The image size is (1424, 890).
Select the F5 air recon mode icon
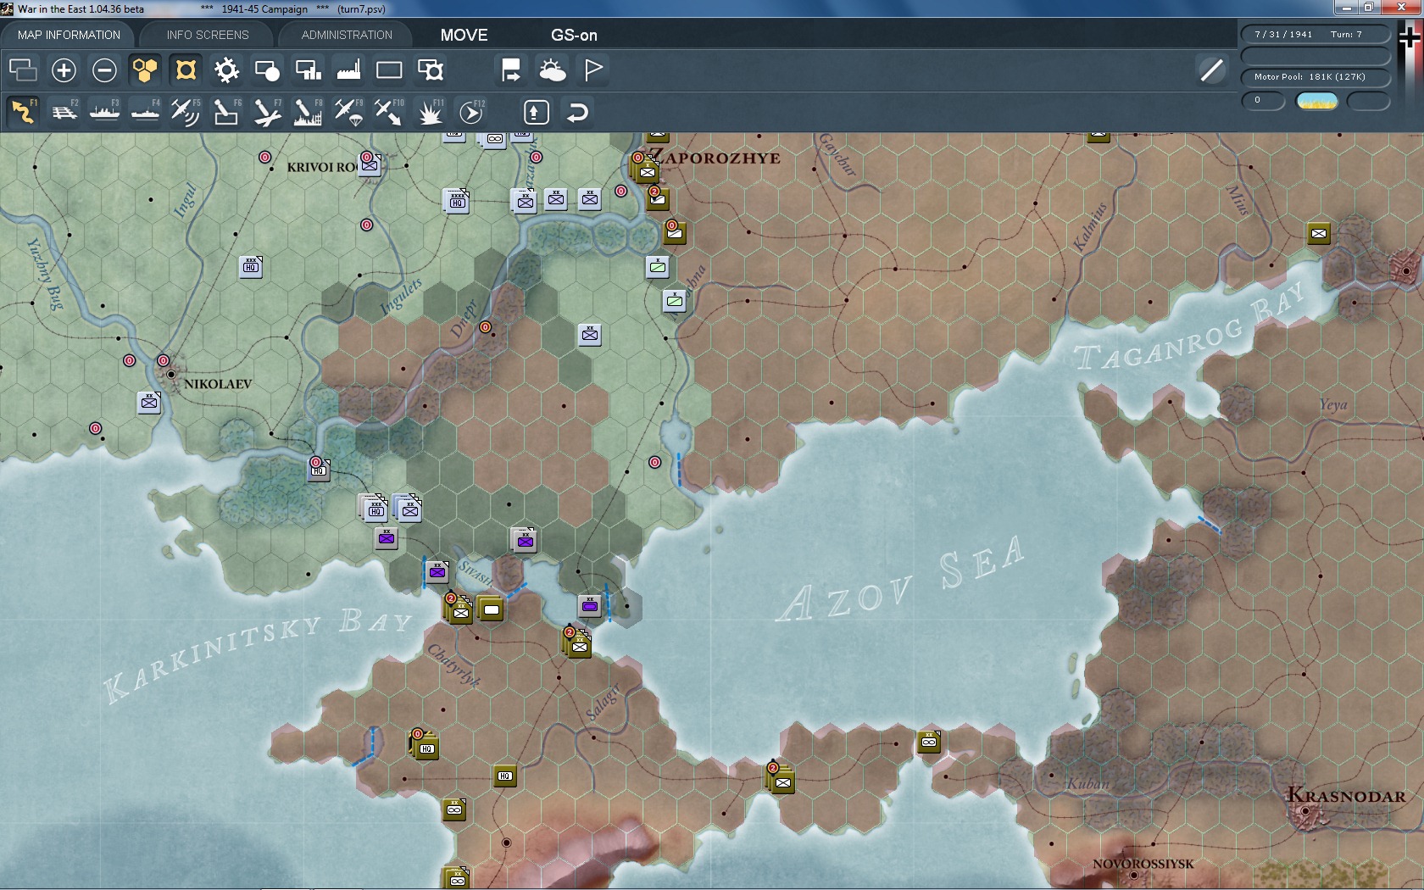[x=186, y=112]
